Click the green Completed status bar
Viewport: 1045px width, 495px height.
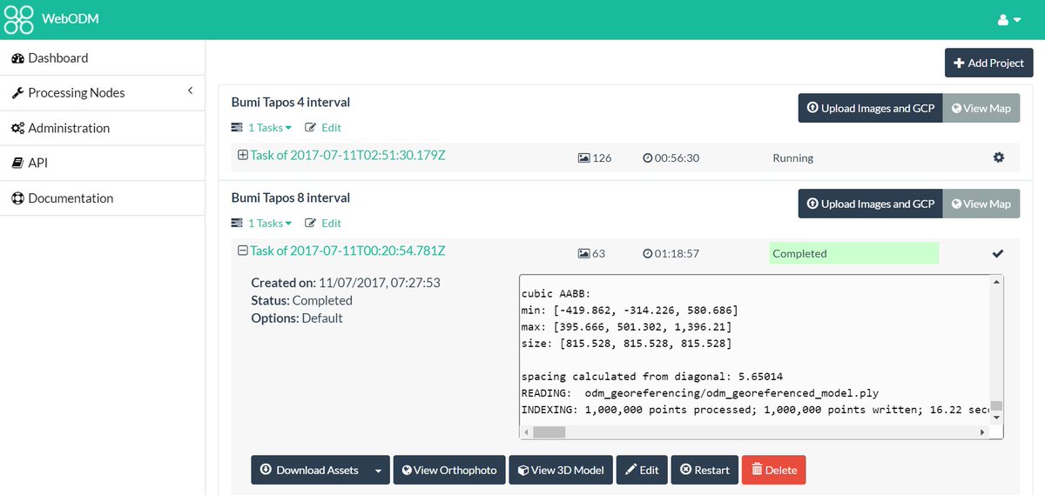(x=853, y=253)
